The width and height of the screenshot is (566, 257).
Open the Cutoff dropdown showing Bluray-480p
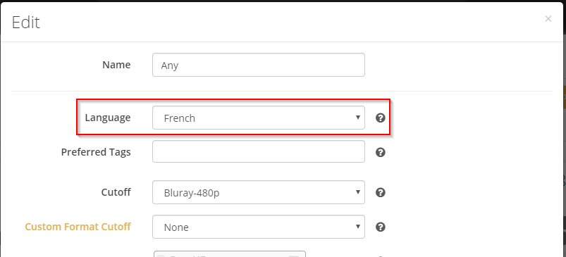point(259,192)
